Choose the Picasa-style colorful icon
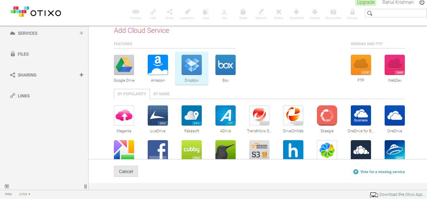Viewport: 427px width, 199px height. (x=124, y=150)
